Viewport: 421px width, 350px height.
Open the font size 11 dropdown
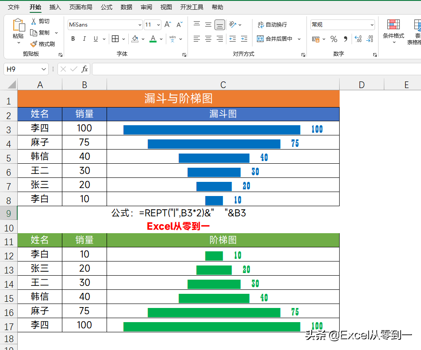pos(158,25)
